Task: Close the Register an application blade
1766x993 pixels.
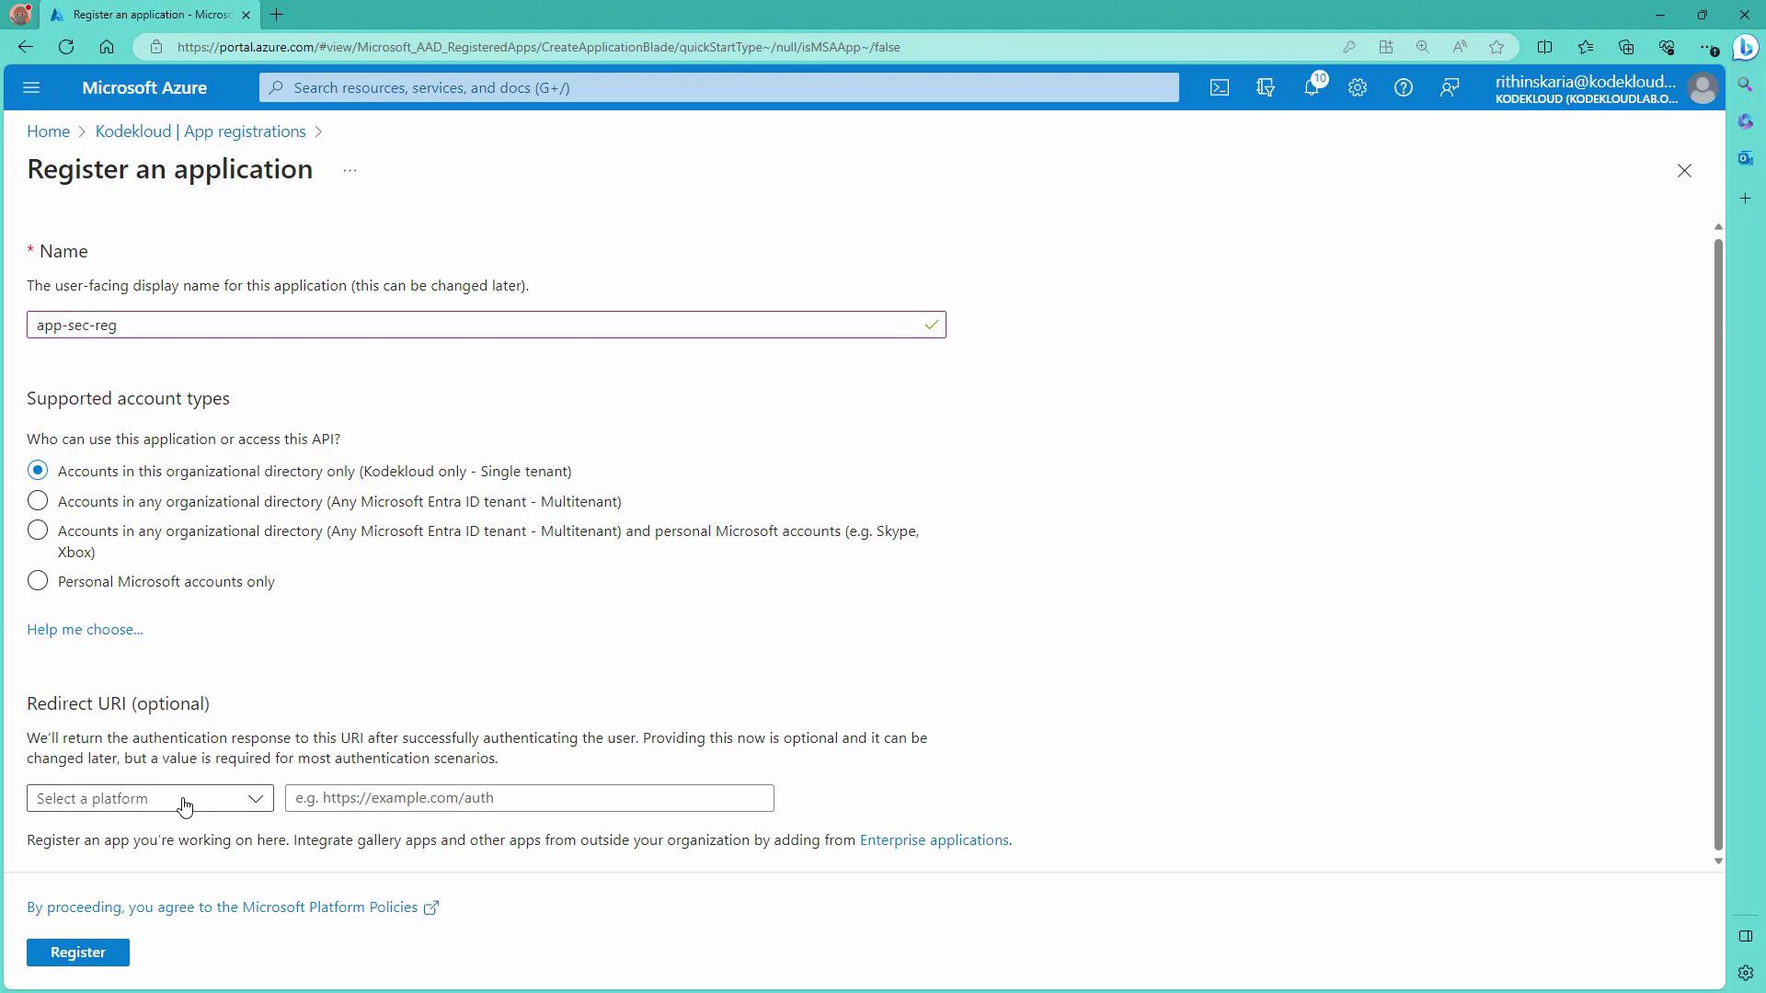Action: coord(1684,171)
